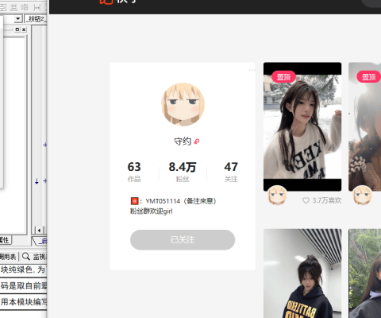Switch to the 调用表 tab

point(8,256)
